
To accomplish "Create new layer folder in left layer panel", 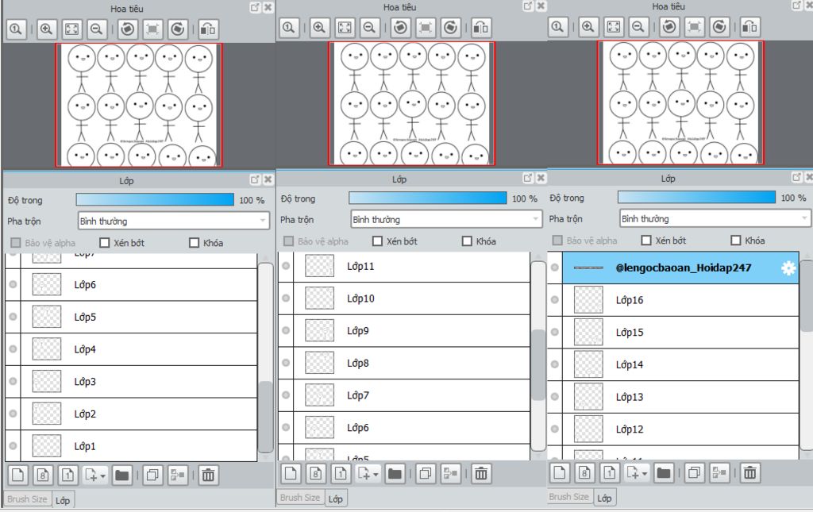I will coord(121,475).
